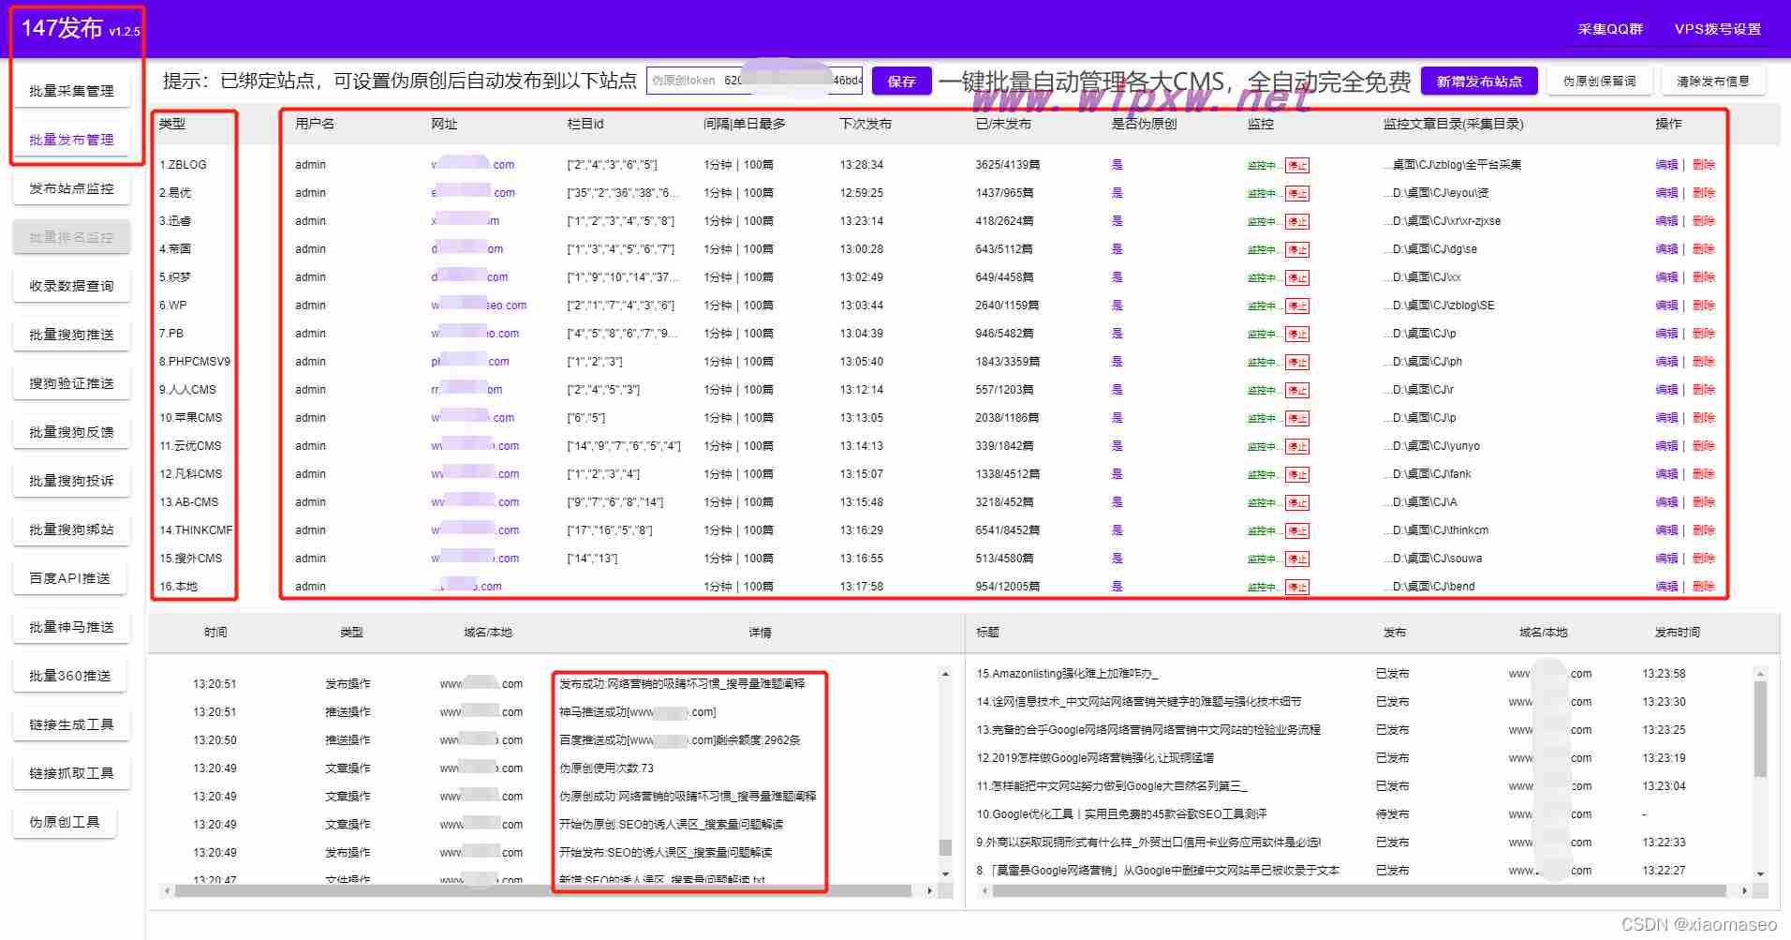Open 发布站点监控 from the sidebar
1791x940 pixels.
click(x=71, y=188)
